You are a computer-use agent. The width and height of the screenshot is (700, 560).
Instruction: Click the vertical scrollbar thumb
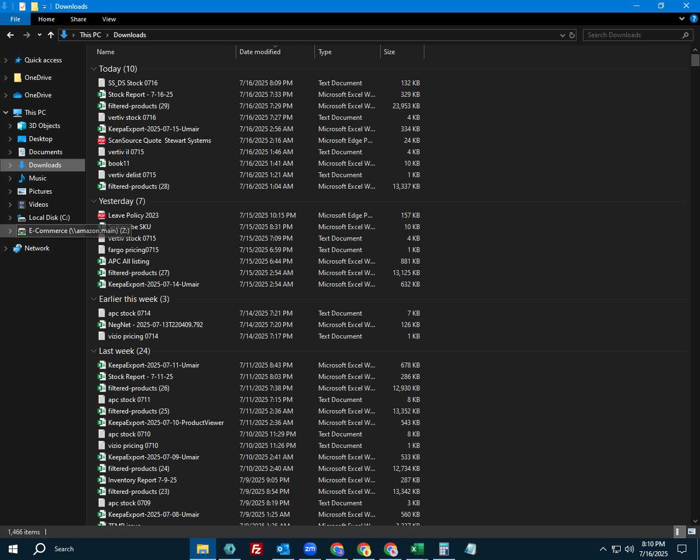tap(695, 60)
